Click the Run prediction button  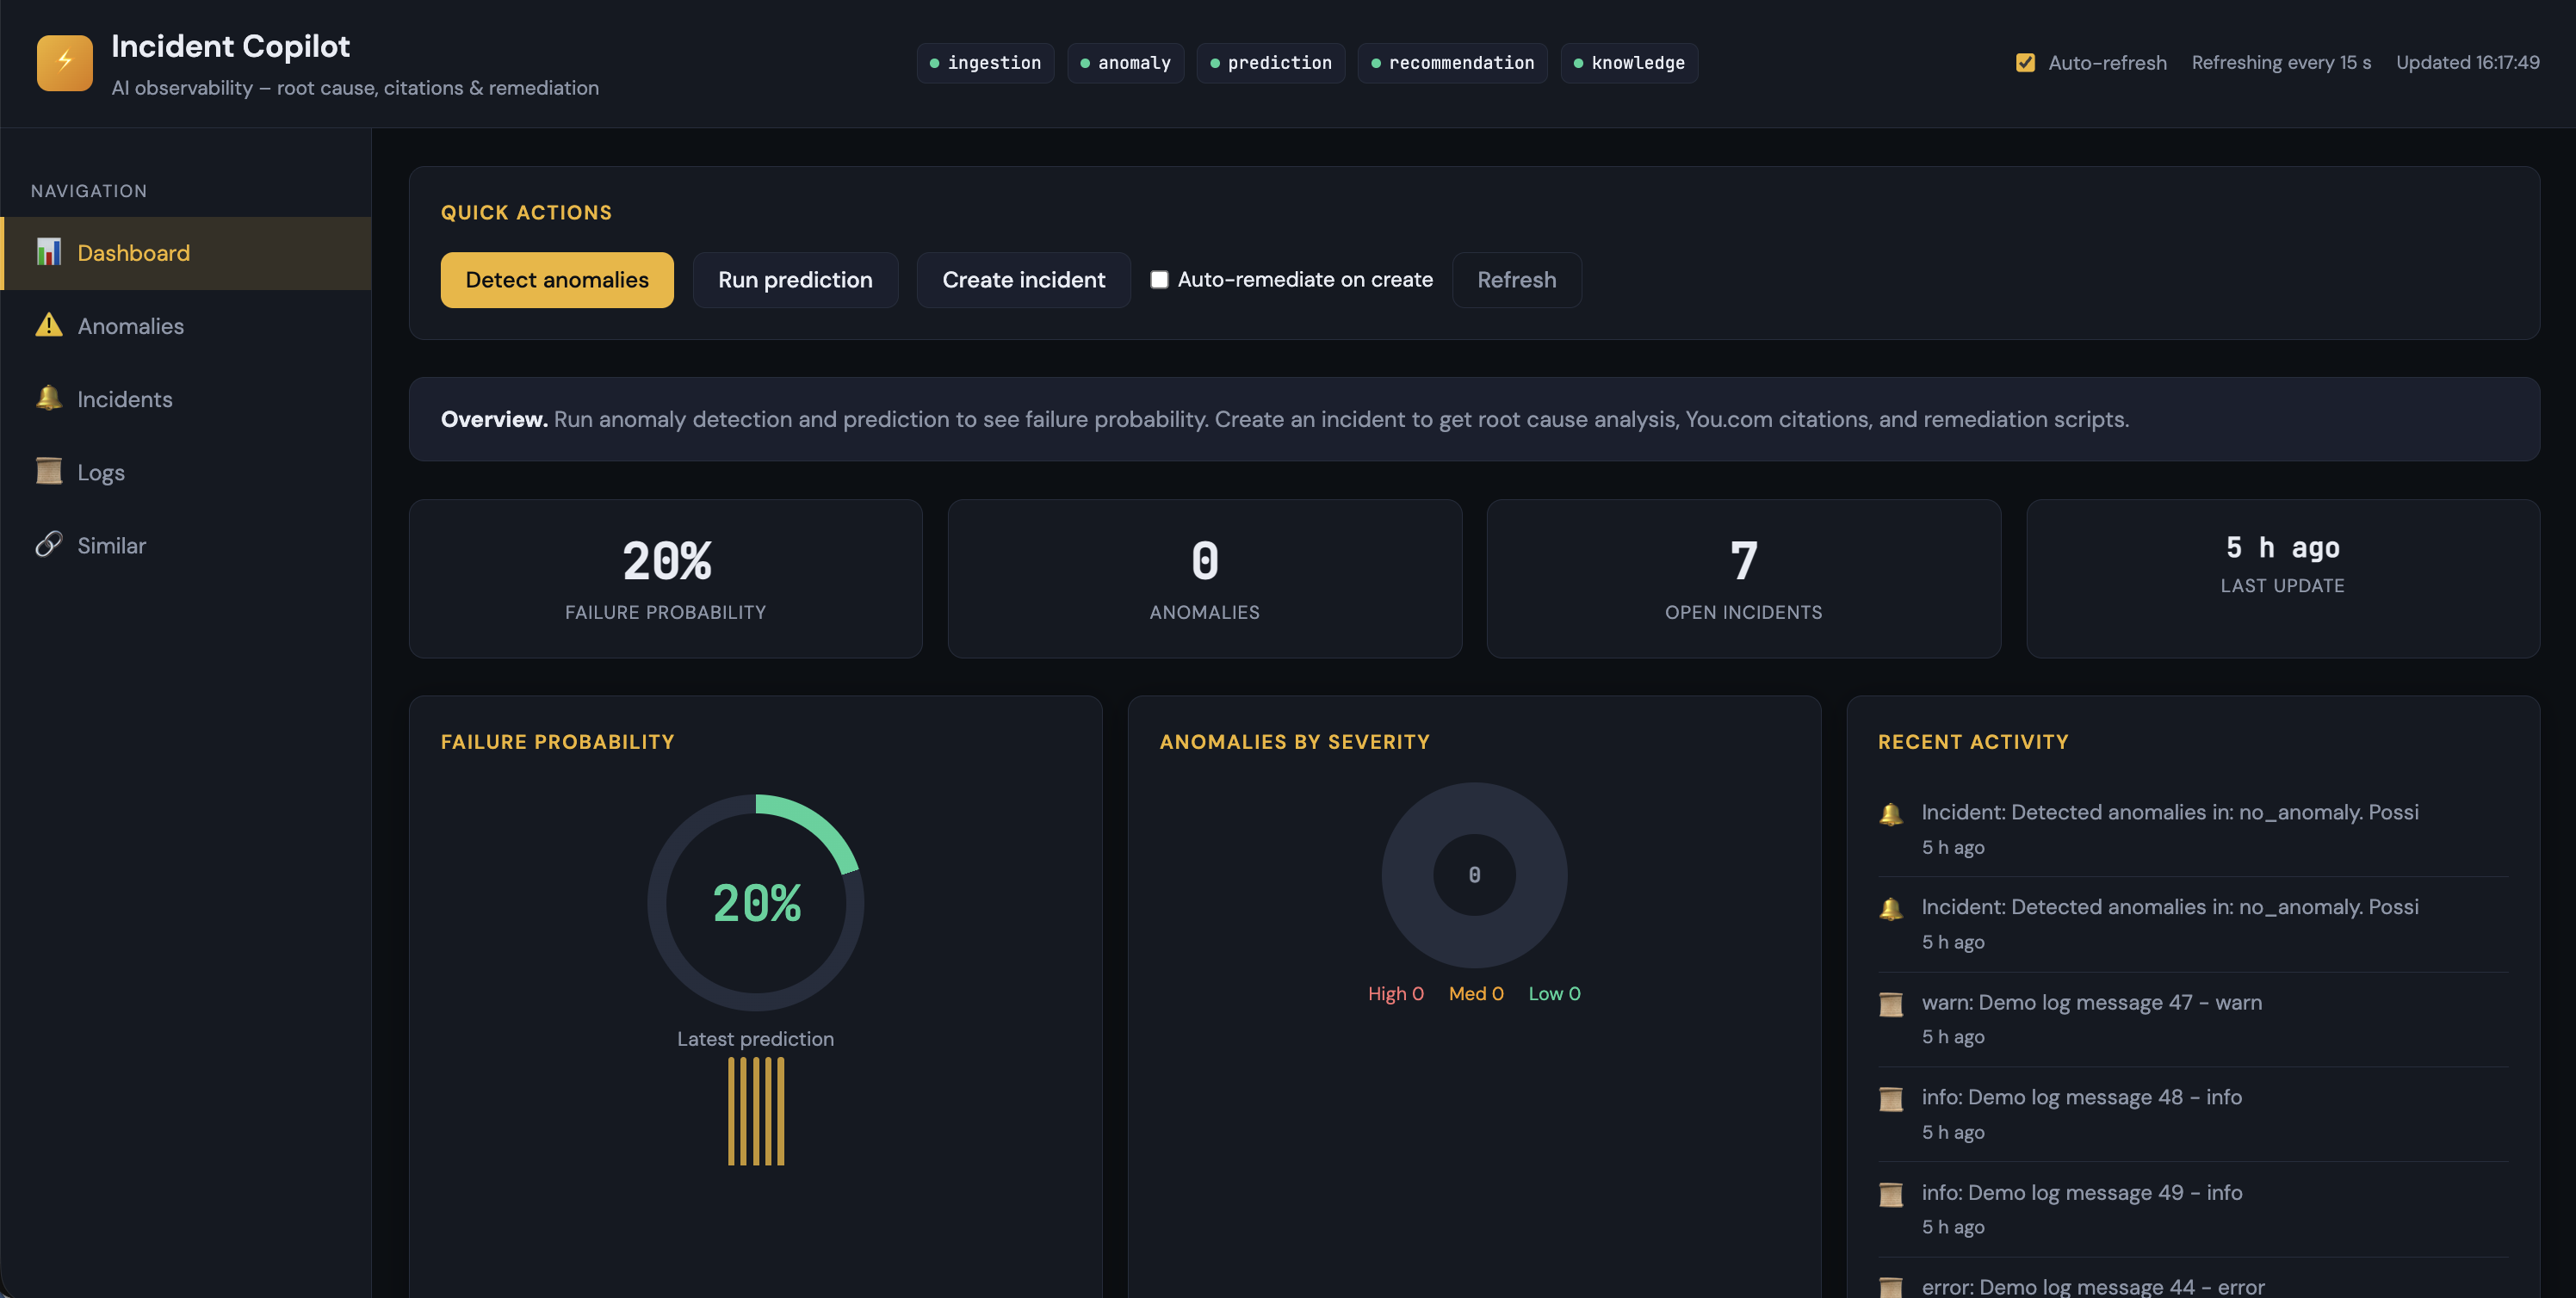pyautogui.click(x=795, y=280)
